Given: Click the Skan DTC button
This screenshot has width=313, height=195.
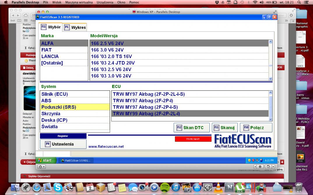Looking at the screenshot, I should [192, 128].
